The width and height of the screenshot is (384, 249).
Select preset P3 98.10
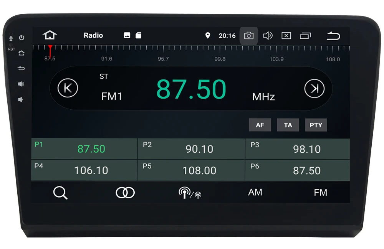click(298, 149)
